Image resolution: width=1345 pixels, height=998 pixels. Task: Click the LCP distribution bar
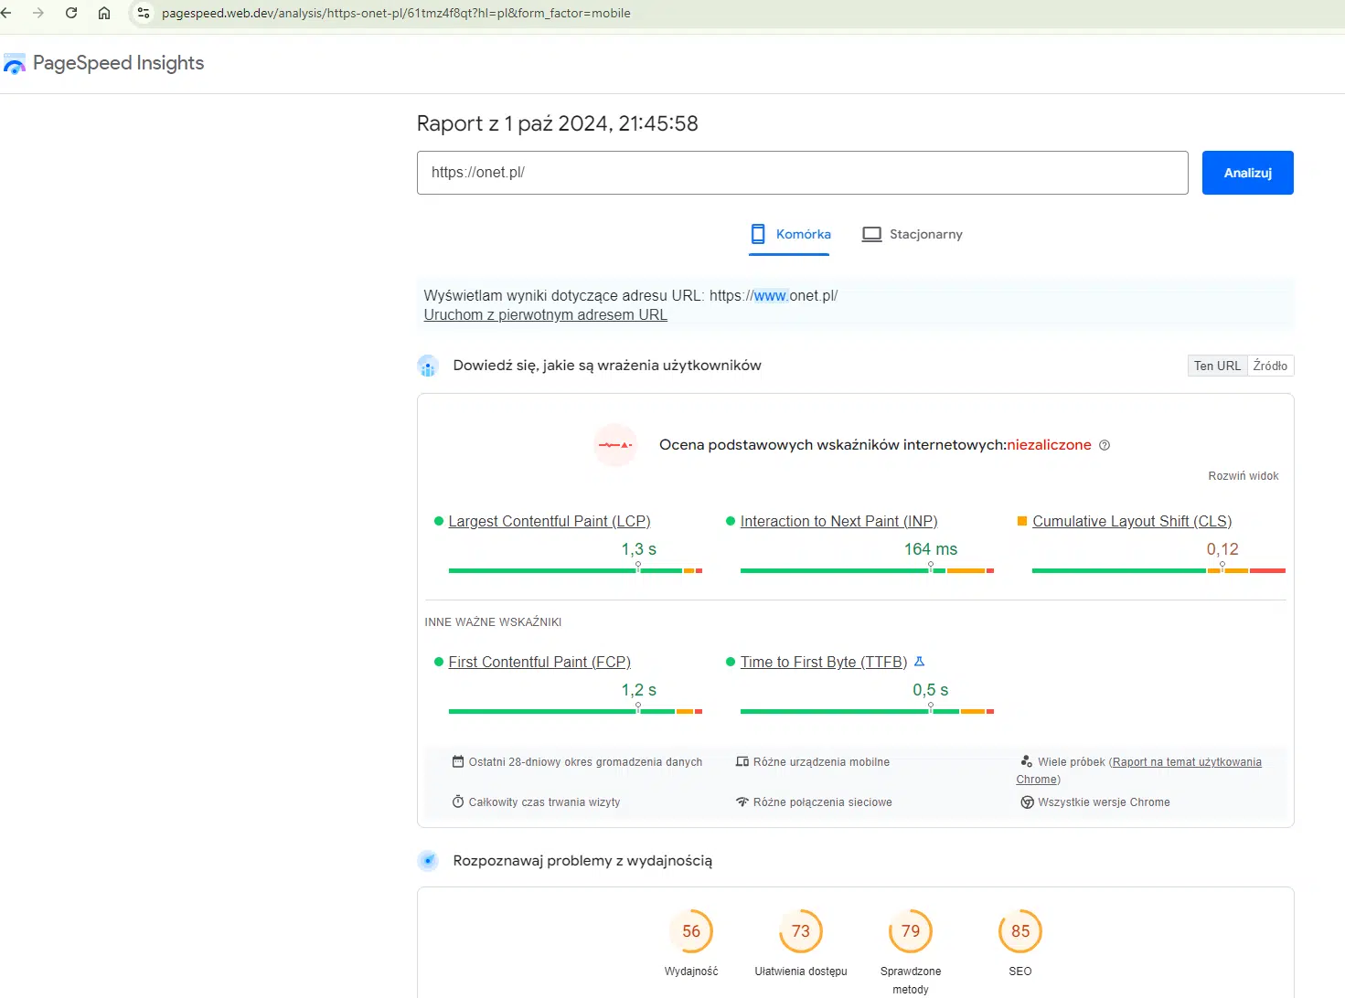click(575, 570)
